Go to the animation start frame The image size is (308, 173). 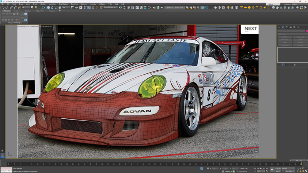tap(255, 168)
